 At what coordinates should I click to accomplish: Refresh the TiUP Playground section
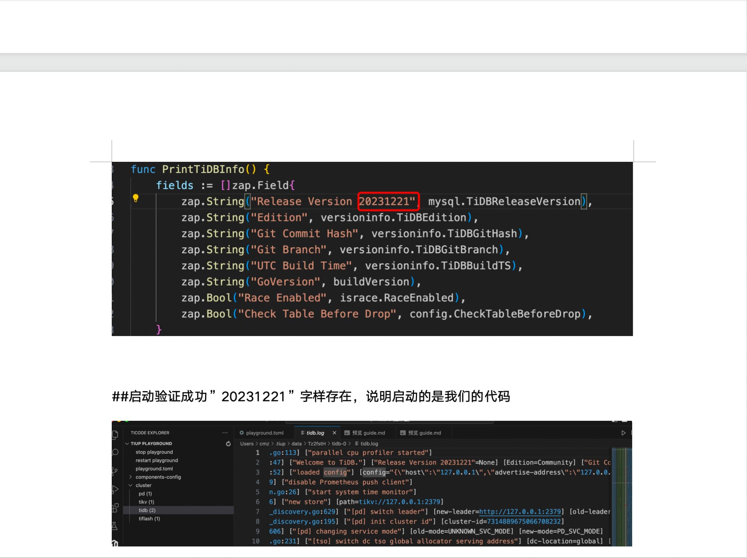pos(228,444)
